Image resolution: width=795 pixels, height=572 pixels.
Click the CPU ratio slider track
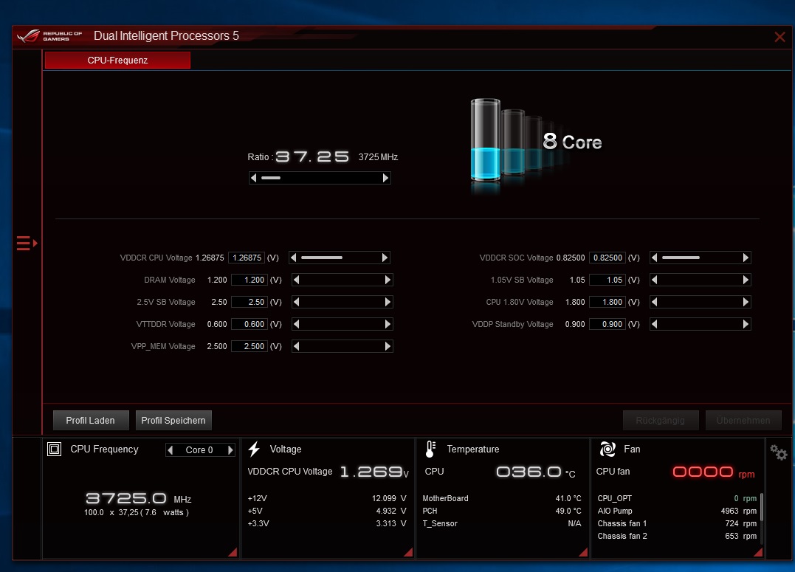320,178
